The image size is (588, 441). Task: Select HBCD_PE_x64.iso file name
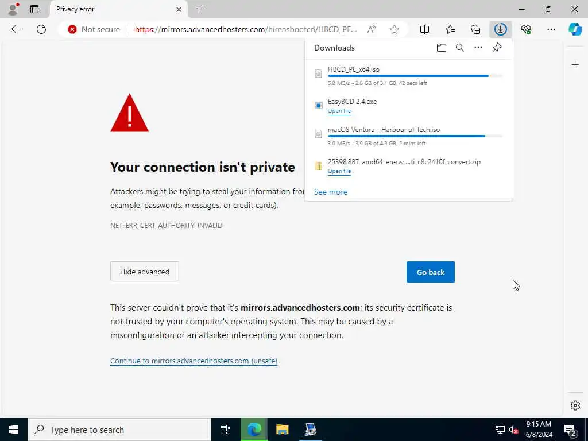354,69
